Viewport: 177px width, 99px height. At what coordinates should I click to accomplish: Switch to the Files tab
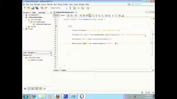pos(34,12)
